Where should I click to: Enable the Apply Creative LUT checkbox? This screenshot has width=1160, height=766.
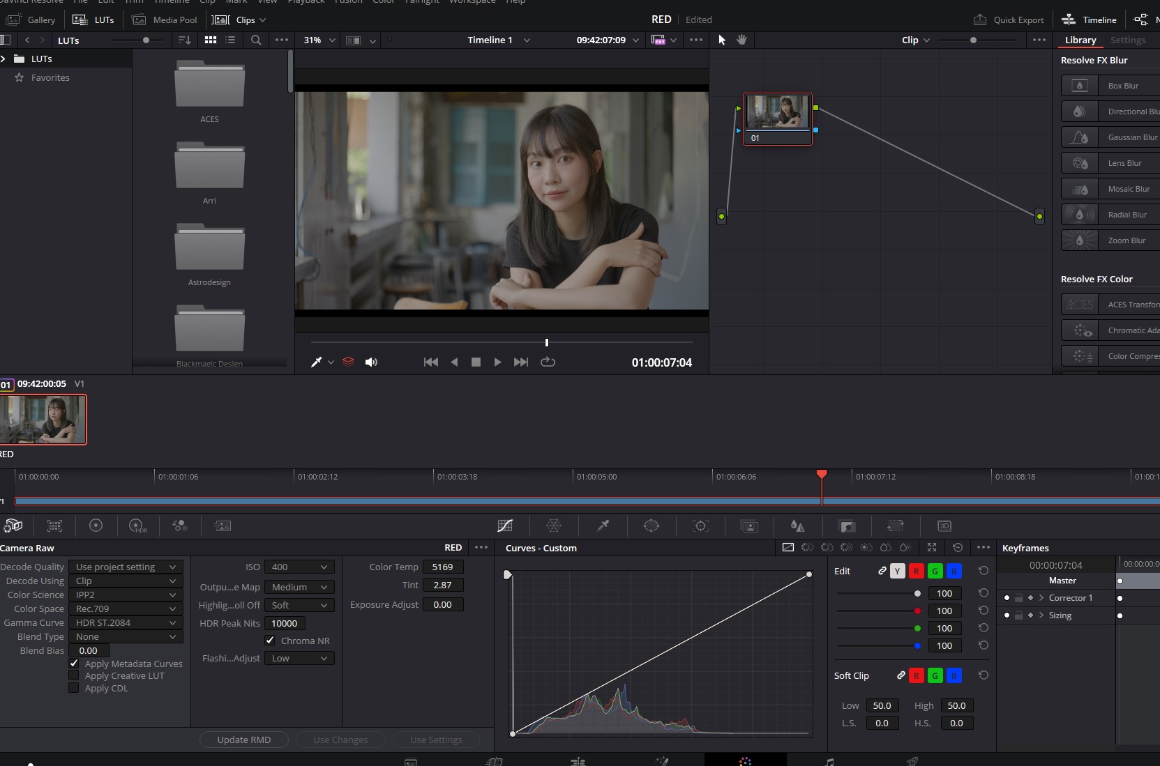tap(74, 675)
